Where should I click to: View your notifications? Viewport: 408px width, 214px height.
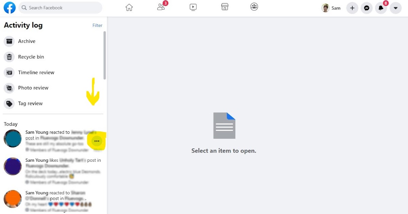[381, 8]
